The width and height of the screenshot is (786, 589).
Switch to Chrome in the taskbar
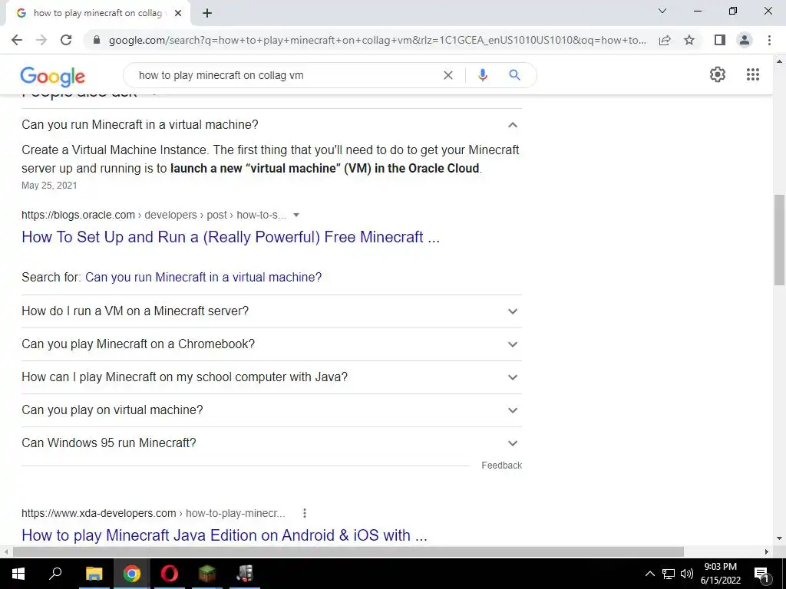(x=131, y=574)
